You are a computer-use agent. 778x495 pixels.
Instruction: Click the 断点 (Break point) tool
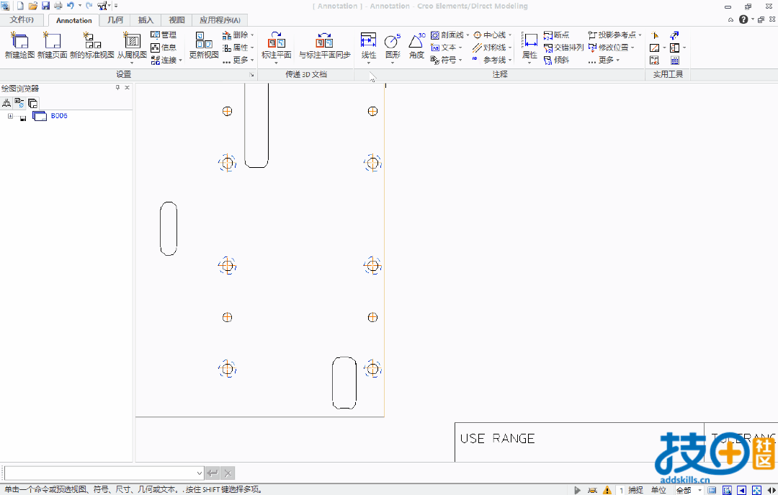[x=556, y=35]
